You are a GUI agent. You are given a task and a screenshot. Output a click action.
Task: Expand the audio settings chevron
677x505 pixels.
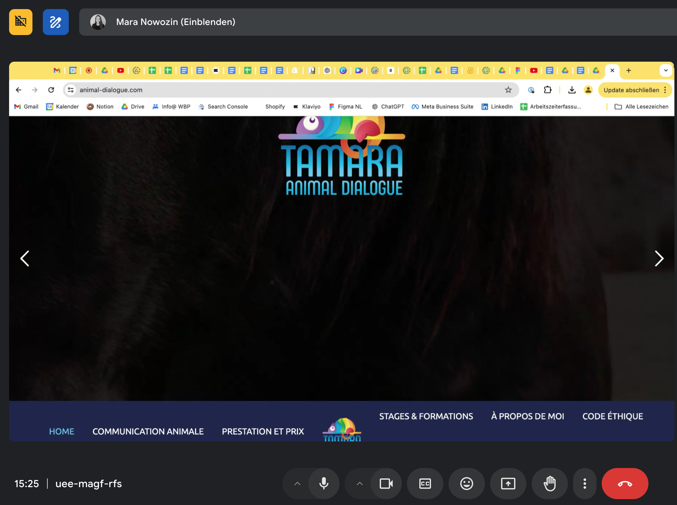click(297, 484)
